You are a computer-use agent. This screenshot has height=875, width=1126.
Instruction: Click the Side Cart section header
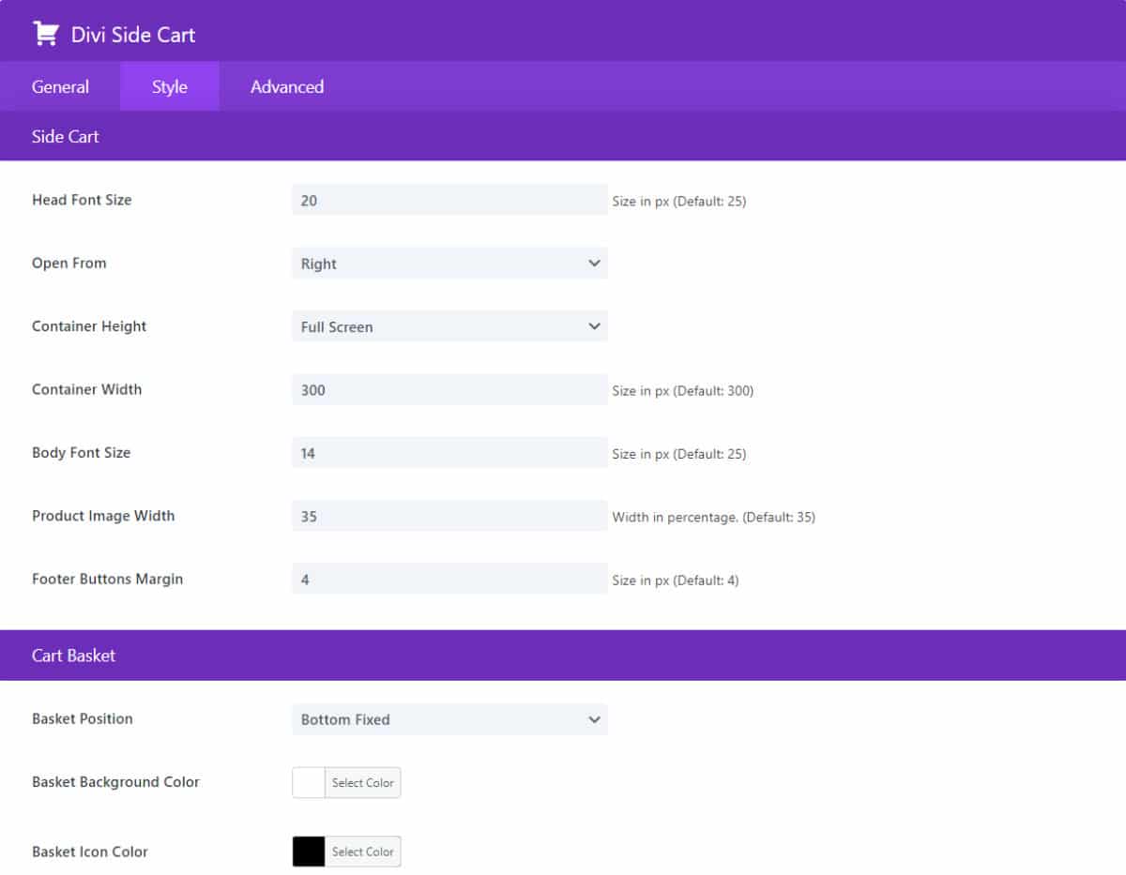tap(66, 136)
